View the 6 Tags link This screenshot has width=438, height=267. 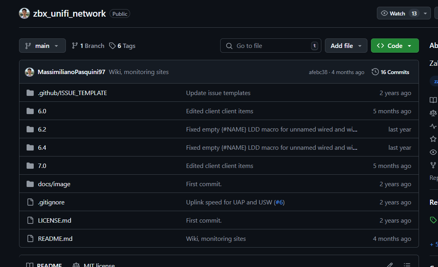pyautogui.click(x=122, y=46)
